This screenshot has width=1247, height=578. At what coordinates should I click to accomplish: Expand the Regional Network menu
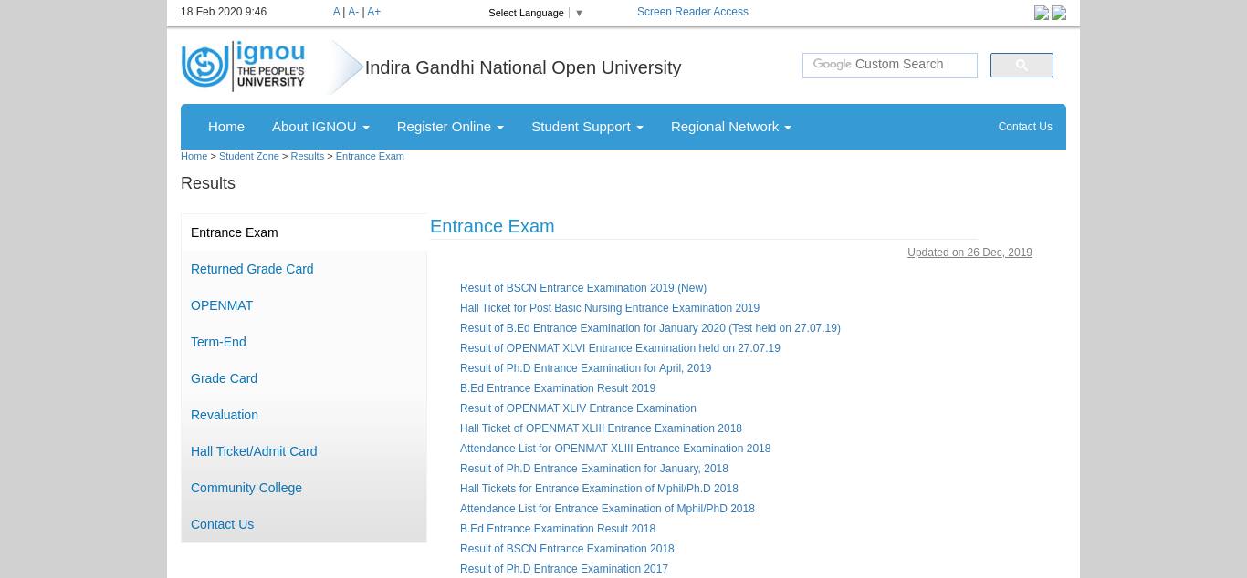tap(730, 127)
